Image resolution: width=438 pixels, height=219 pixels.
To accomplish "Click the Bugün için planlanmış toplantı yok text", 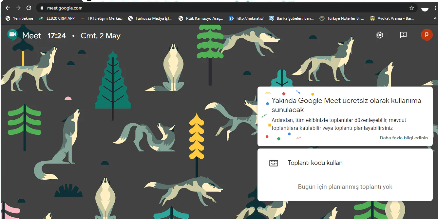I will 345,187.
